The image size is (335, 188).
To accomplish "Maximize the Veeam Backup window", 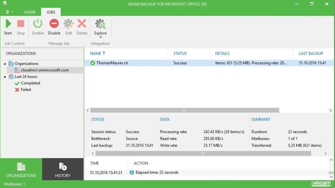I will click(x=312, y=4).
